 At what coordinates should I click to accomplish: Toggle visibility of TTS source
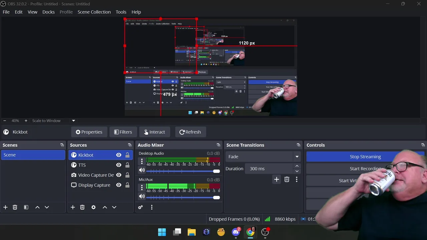pos(118,165)
